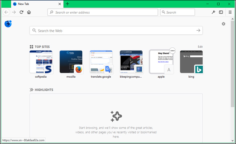
Task: Click the Forward arrow button
Action: 14,12
